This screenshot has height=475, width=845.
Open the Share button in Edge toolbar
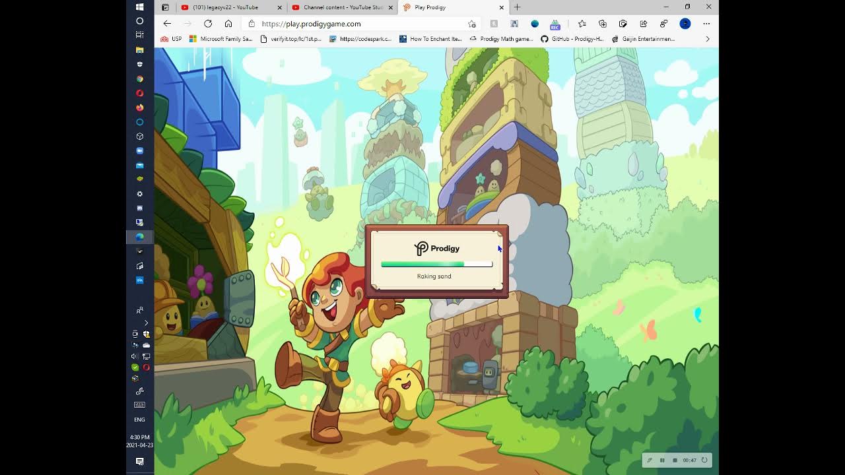pos(644,24)
